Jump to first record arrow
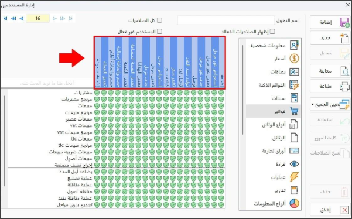 (5, 19)
